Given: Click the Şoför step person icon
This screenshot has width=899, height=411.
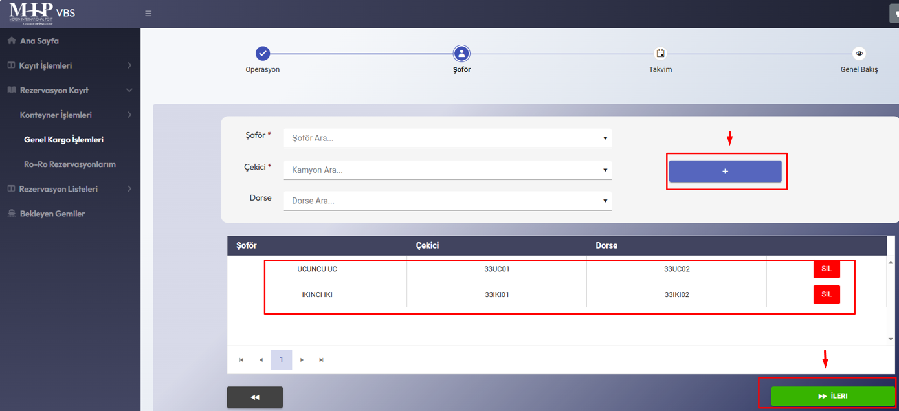Looking at the screenshot, I should (x=461, y=54).
